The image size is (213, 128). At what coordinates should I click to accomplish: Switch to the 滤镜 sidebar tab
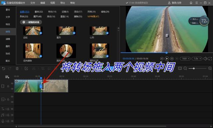(x=8, y=39)
